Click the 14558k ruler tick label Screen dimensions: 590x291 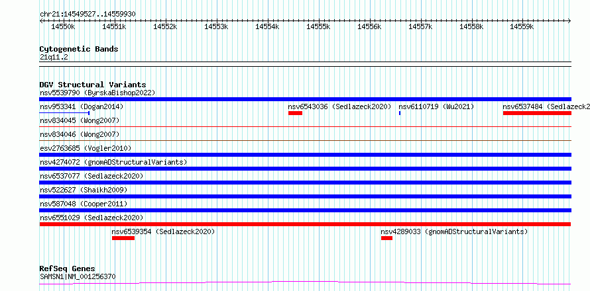coord(471,26)
